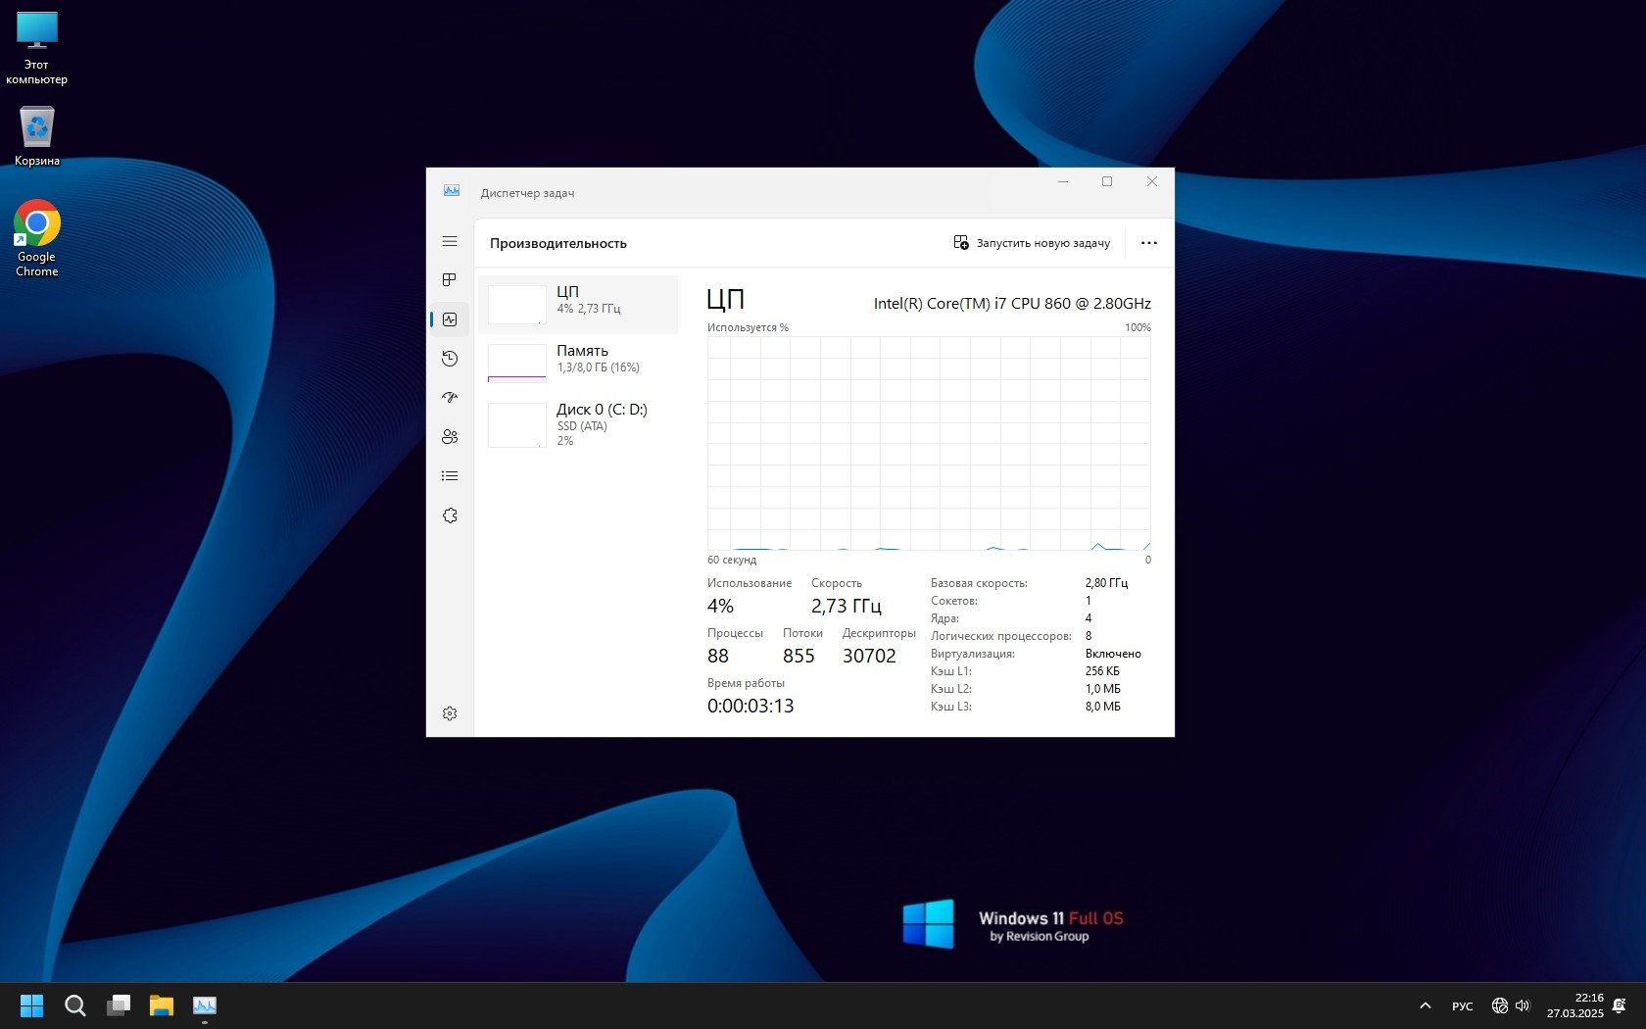Open network settings tray icon
Viewport: 1646px width, 1029px height.
click(1499, 1005)
